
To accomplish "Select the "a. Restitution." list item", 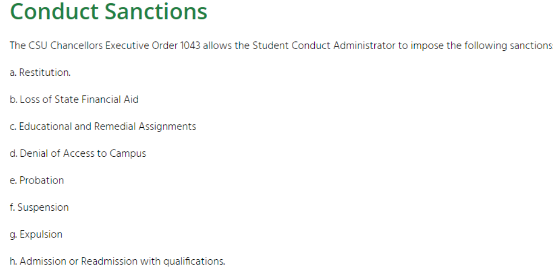I will click(x=40, y=73).
